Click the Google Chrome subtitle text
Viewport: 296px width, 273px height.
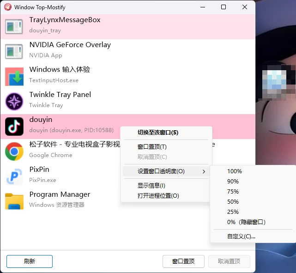(x=51, y=155)
